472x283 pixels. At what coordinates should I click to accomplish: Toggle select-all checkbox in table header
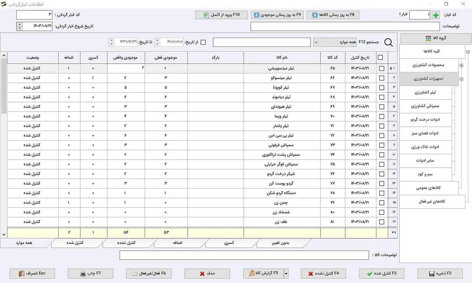click(381, 57)
